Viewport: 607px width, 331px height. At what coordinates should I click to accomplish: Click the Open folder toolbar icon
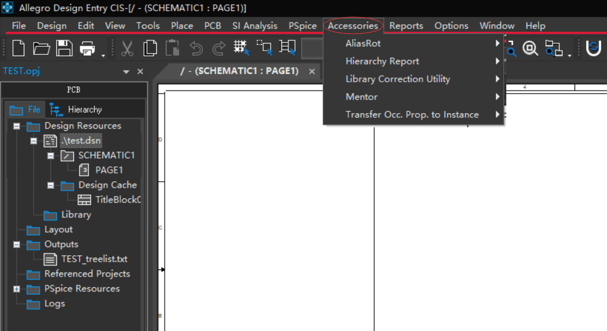[x=41, y=49]
